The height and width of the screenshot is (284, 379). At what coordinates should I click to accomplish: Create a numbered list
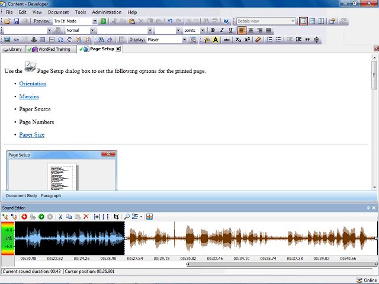[x=269, y=40]
